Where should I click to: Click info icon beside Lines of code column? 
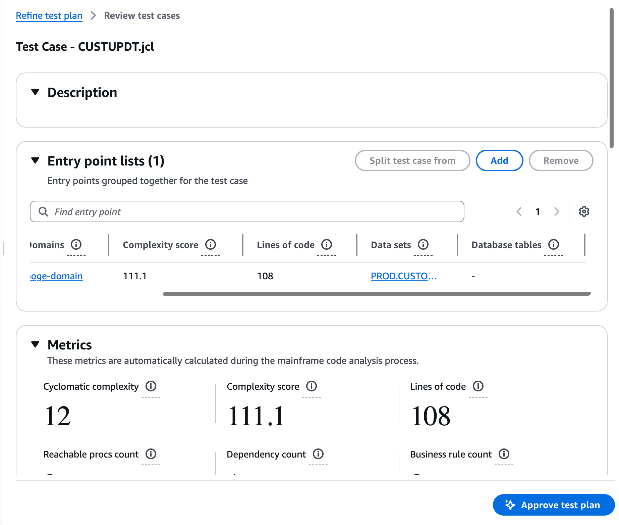pyautogui.click(x=326, y=244)
